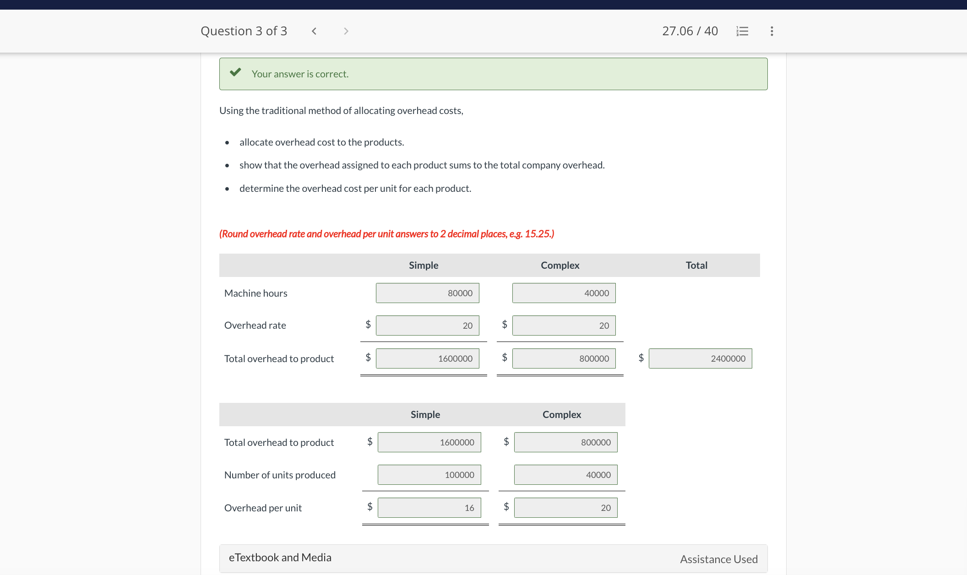The height and width of the screenshot is (575, 967).
Task: Click the Question 3 of 3 heading
Action: pos(244,31)
